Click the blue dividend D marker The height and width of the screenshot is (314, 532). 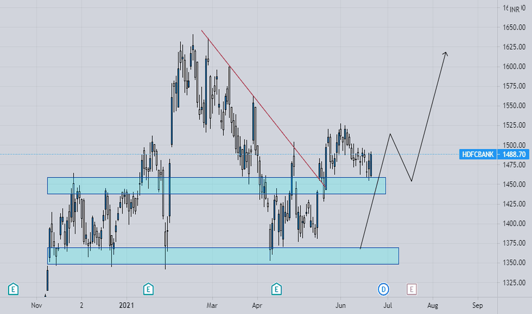pos(384,289)
